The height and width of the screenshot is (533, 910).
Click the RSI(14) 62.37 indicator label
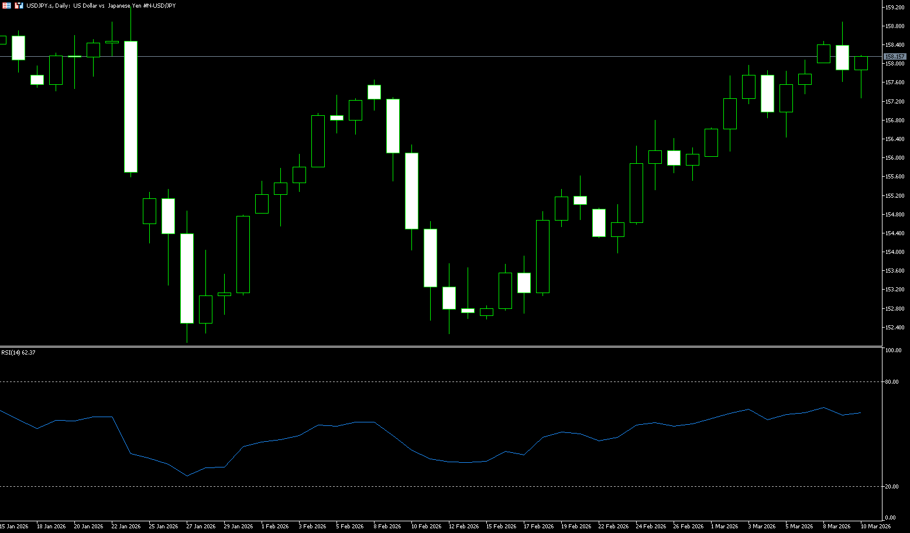point(18,353)
